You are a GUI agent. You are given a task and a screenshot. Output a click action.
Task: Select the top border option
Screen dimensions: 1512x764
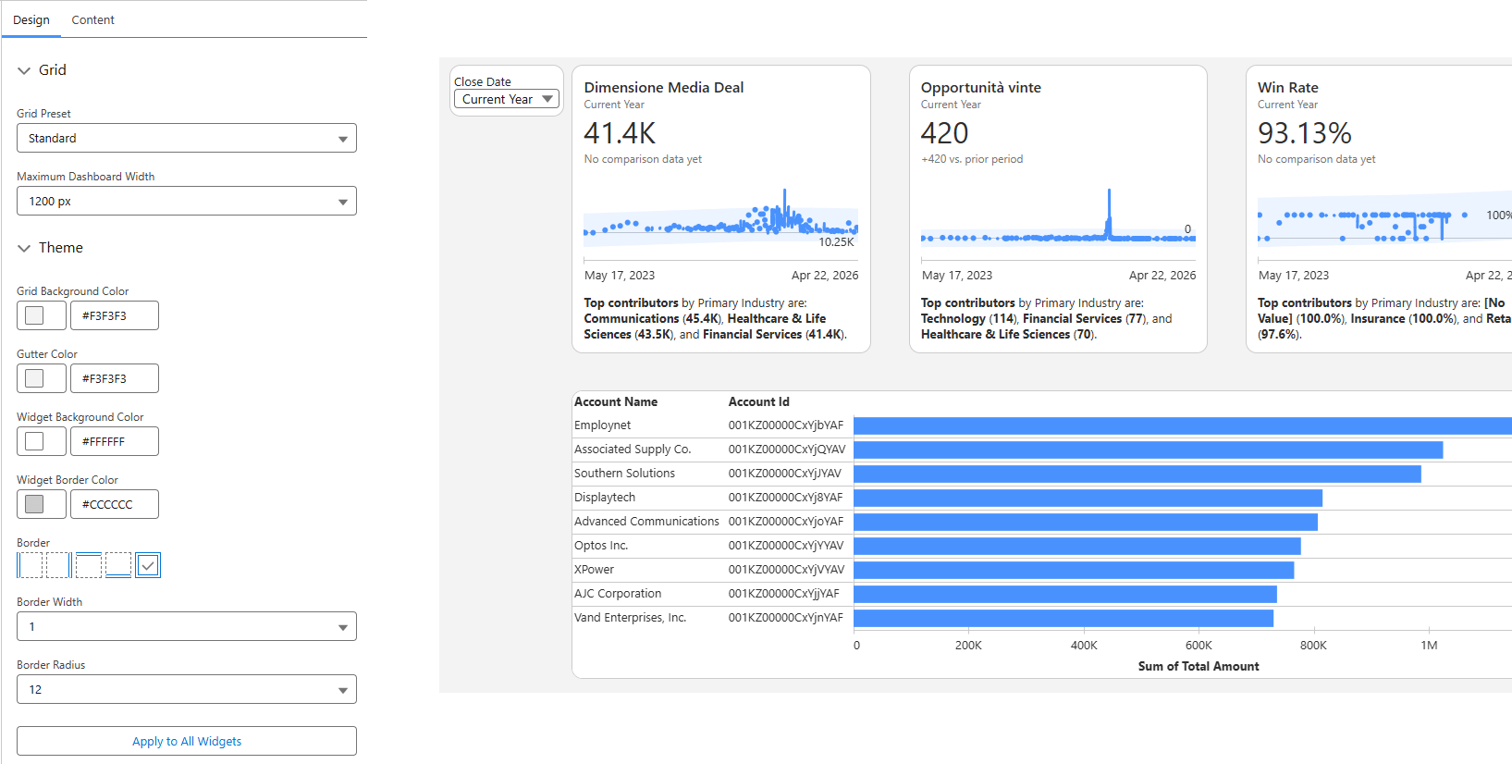pos(89,565)
